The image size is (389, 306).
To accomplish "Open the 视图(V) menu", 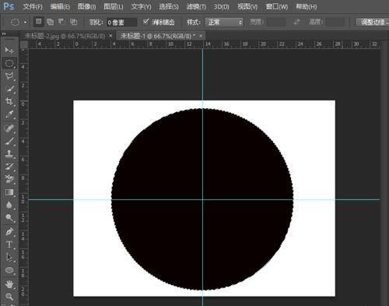I will pyautogui.click(x=247, y=6).
